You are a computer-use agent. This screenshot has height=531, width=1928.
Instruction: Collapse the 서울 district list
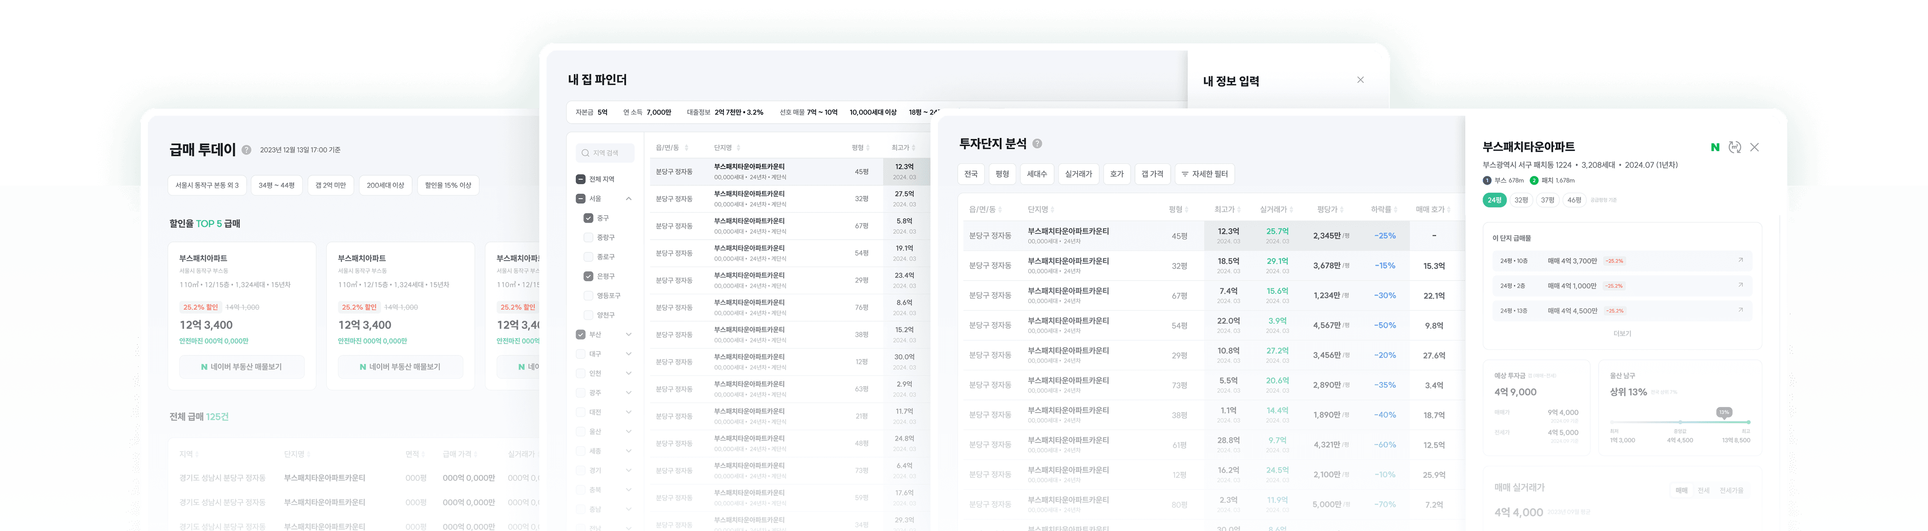tap(629, 198)
